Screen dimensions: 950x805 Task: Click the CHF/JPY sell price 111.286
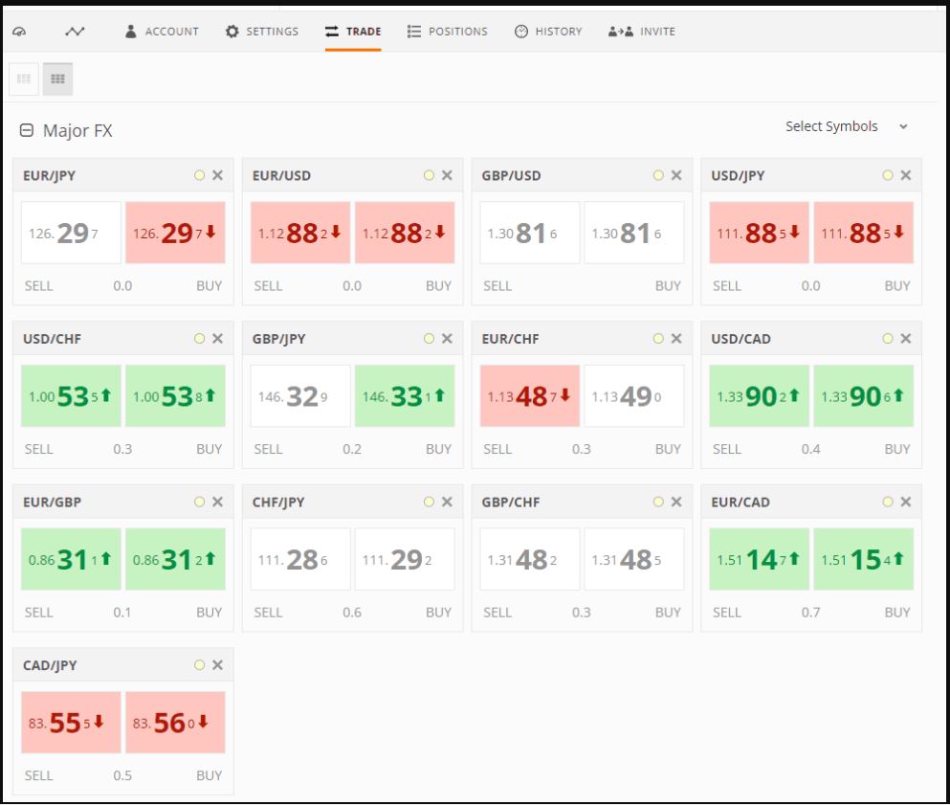[300, 560]
